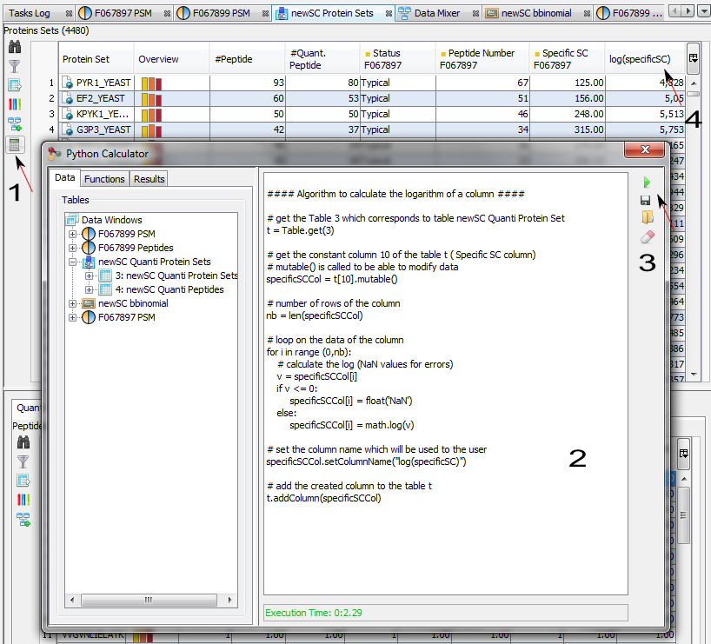Save the script using the floppy disk icon
The width and height of the screenshot is (711, 644).
(x=646, y=201)
